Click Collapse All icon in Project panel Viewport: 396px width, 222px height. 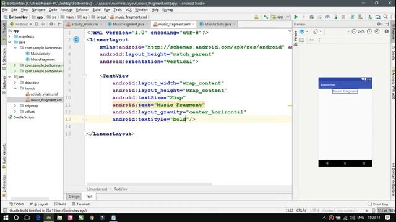43,24
